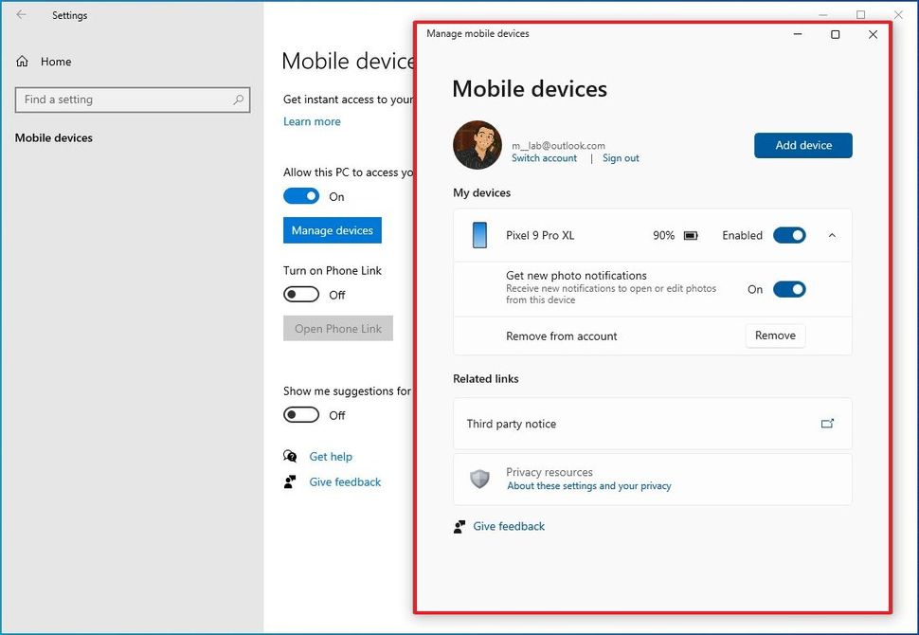Screen dimensions: 919x635
Task: Click the Add device button
Action: (x=802, y=145)
